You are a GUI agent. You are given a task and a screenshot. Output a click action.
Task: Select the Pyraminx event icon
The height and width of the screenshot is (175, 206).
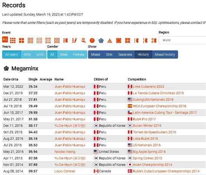click(x=110, y=40)
